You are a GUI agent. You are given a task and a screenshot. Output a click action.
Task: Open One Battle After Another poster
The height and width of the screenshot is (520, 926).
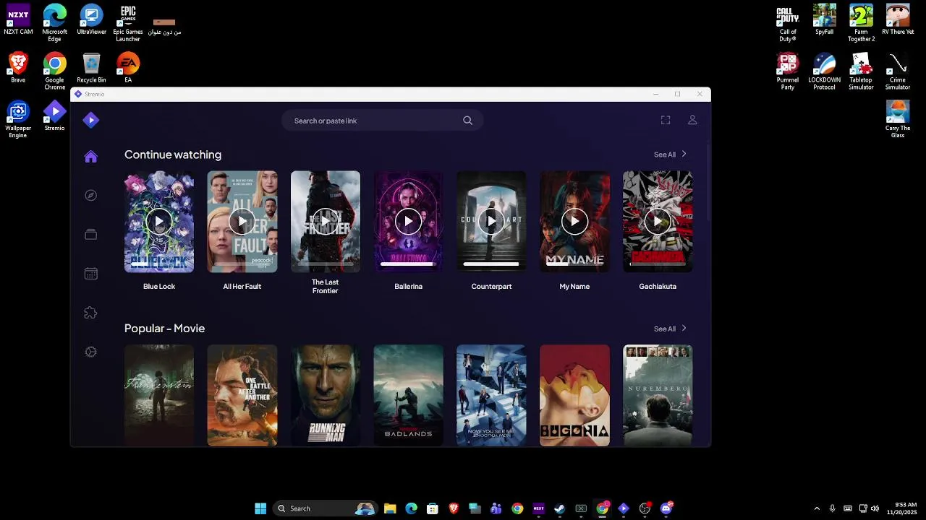pyautogui.click(x=242, y=395)
